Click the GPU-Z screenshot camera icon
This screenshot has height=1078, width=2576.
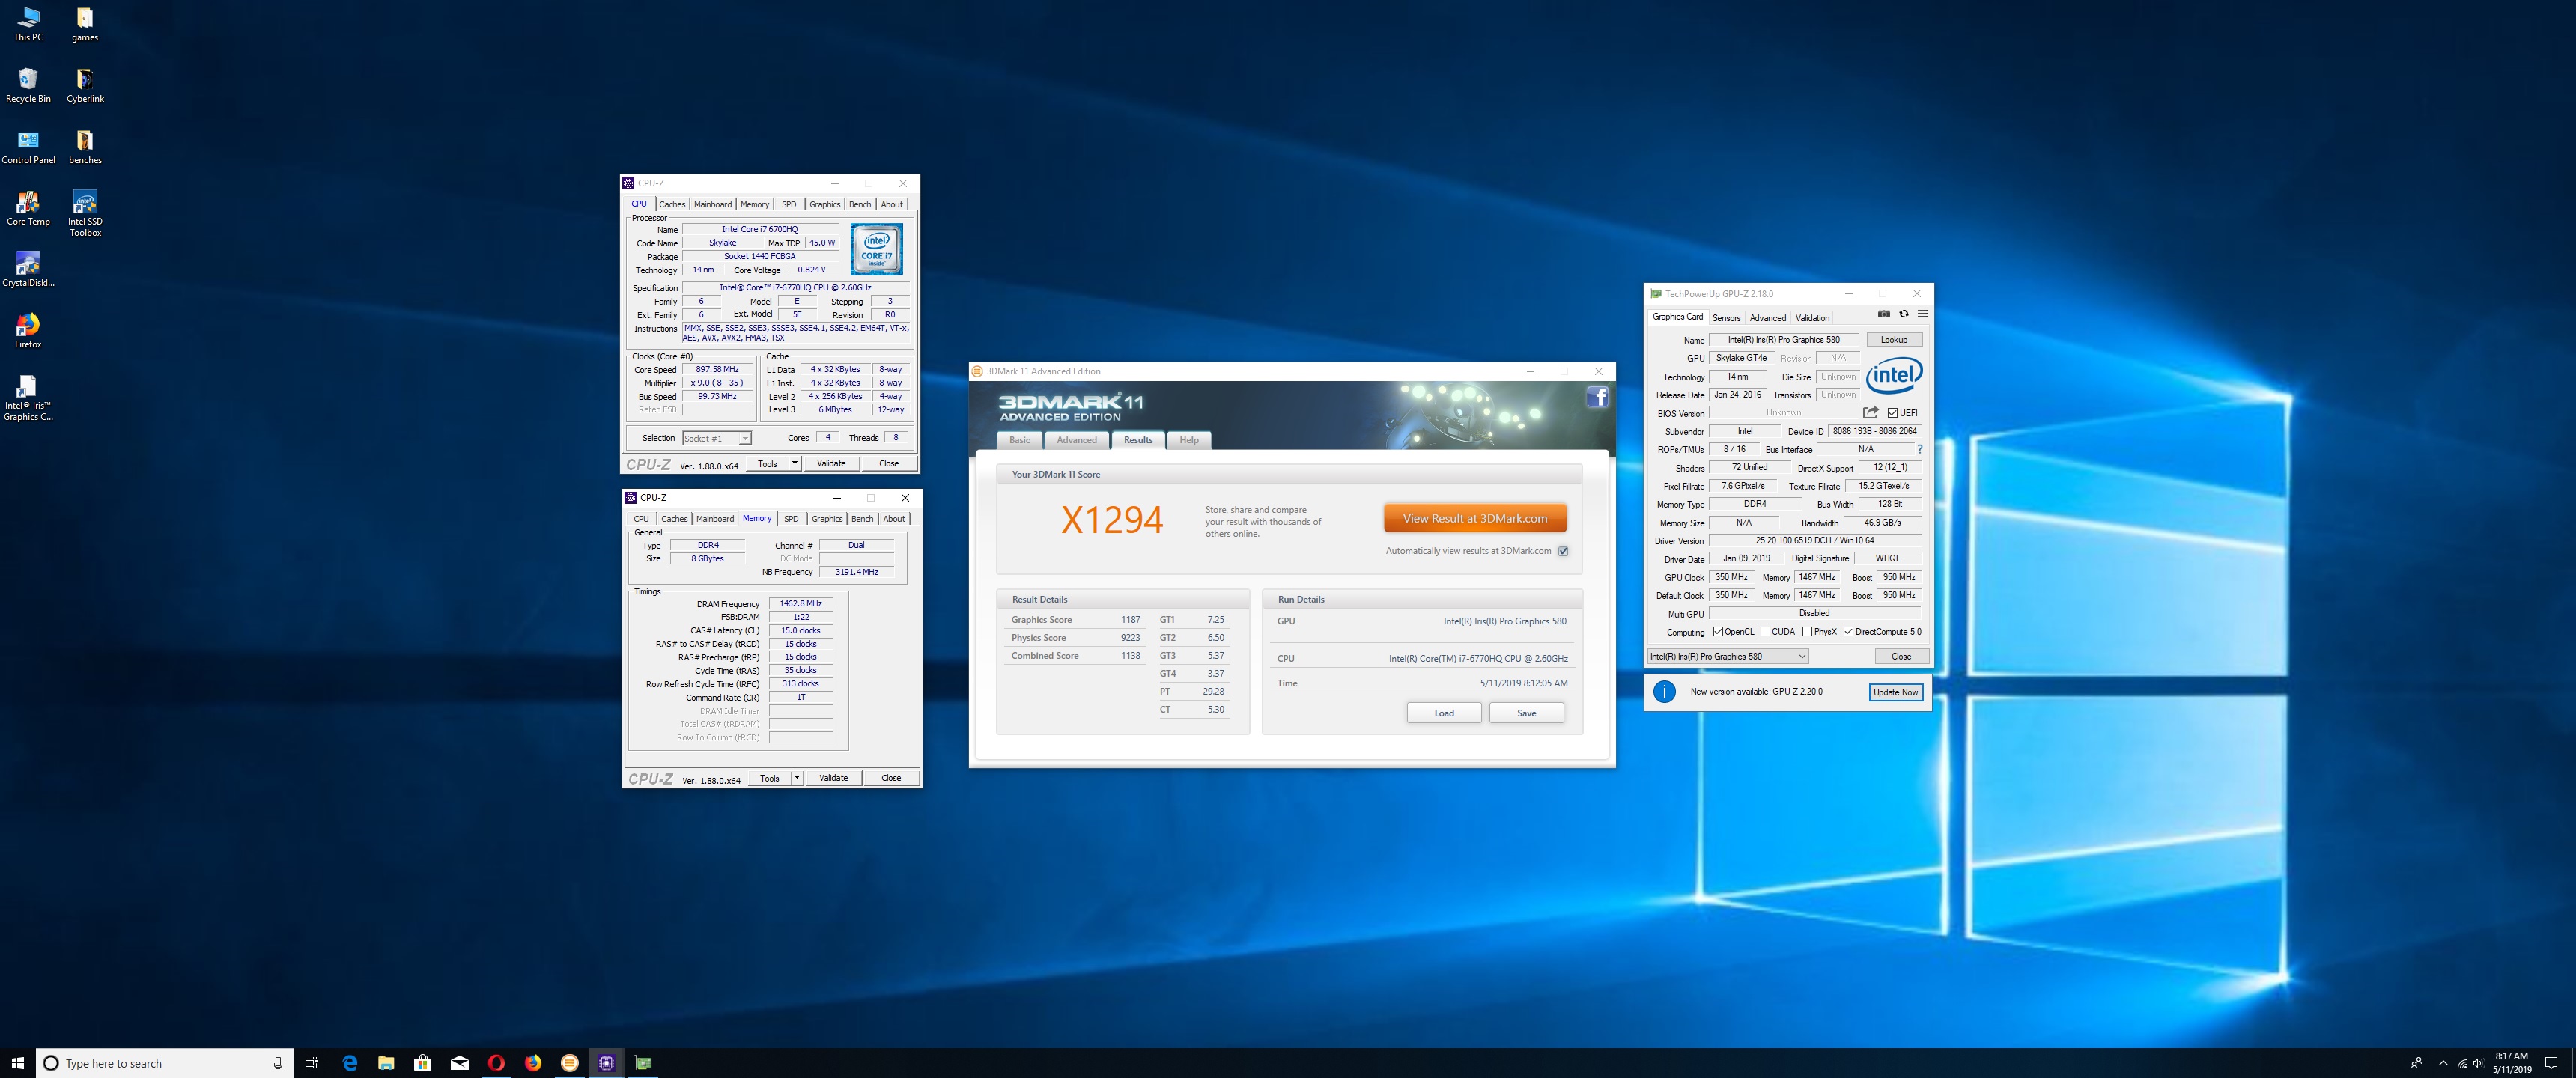pos(1884,314)
